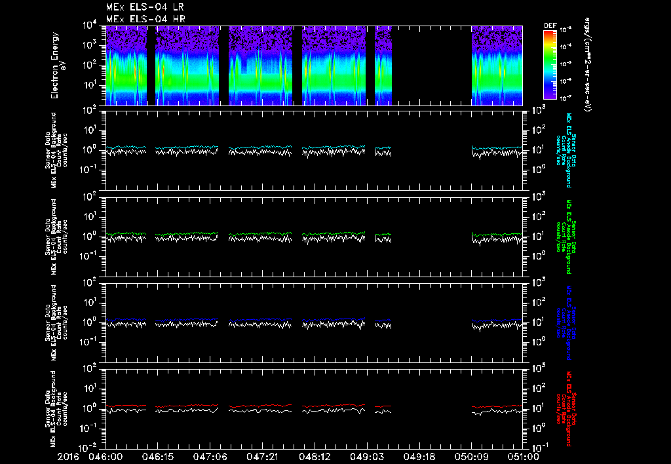Click the color bar's 10^-4 scale label
The width and height of the screenshot is (671, 464).
[566, 47]
